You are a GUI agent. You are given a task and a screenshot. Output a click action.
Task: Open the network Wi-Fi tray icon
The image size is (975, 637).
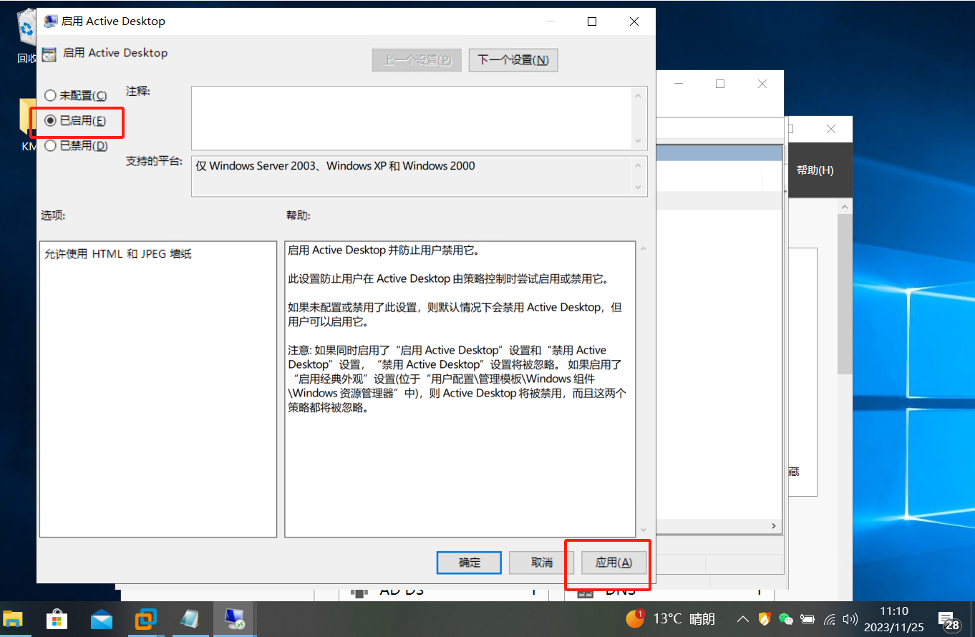(x=830, y=619)
